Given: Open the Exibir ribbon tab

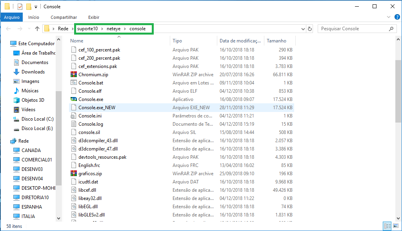Looking at the screenshot, I should 94,17.
